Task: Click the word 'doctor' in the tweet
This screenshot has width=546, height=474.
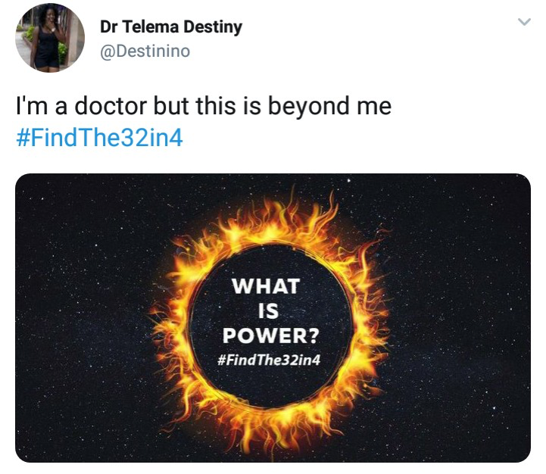Action: [111, 106]
